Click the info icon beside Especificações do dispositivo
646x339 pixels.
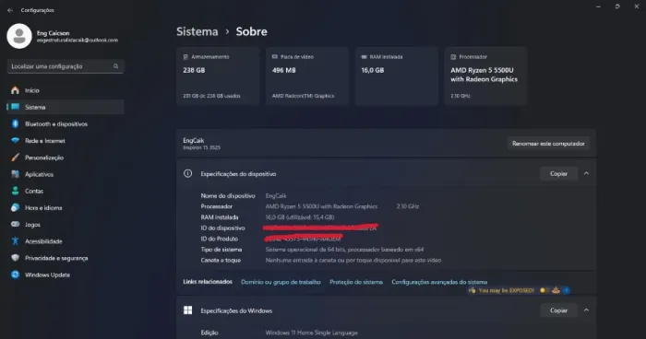[x=187, y=173]
